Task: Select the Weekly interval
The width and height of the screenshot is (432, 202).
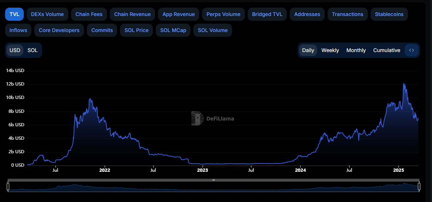Action: click(x=330, y=50)
